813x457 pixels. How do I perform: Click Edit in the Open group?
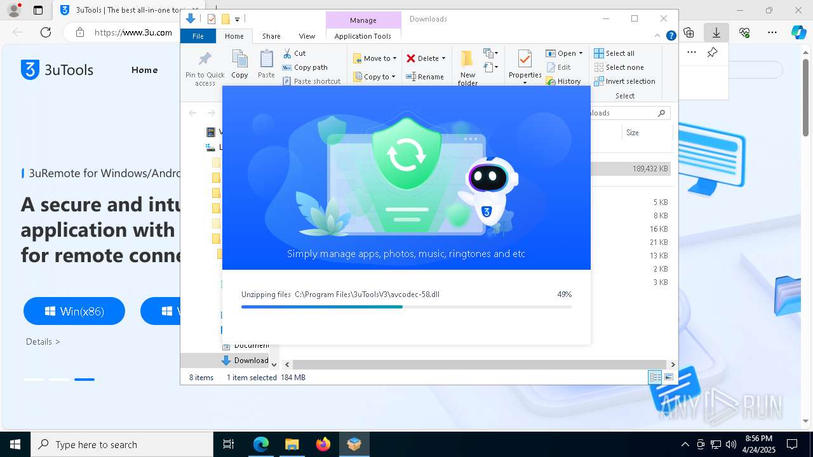[x=558, y=67]
